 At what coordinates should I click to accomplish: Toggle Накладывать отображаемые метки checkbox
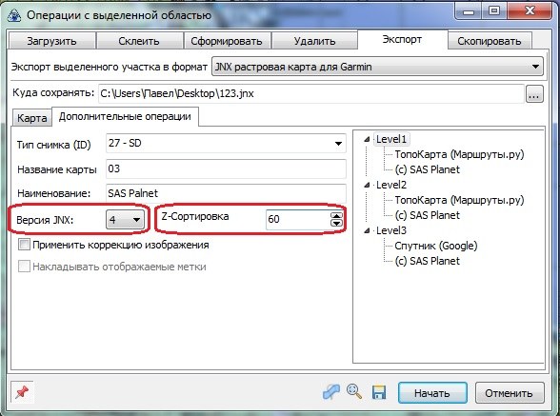(x=24, y=267)
